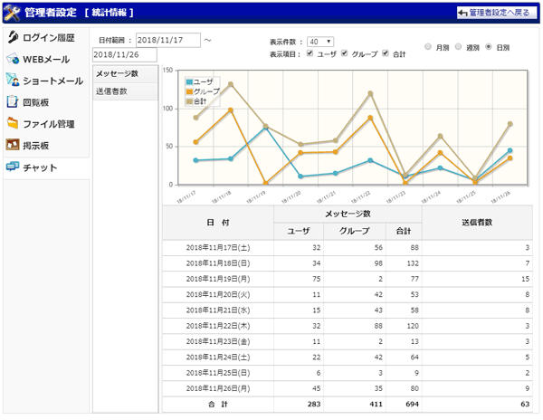Select the 送信者数 tab
Screen dimensions: 543x420
[126, 91]
